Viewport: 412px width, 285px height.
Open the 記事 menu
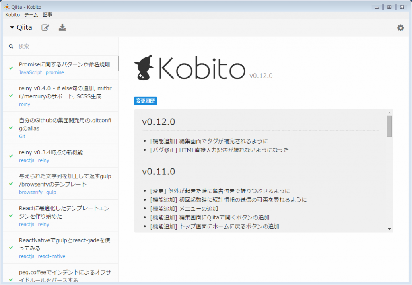point(47,15)
